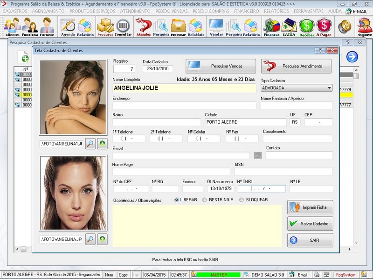Select the RESTRINGIR radio option

[x=205, y=200]
